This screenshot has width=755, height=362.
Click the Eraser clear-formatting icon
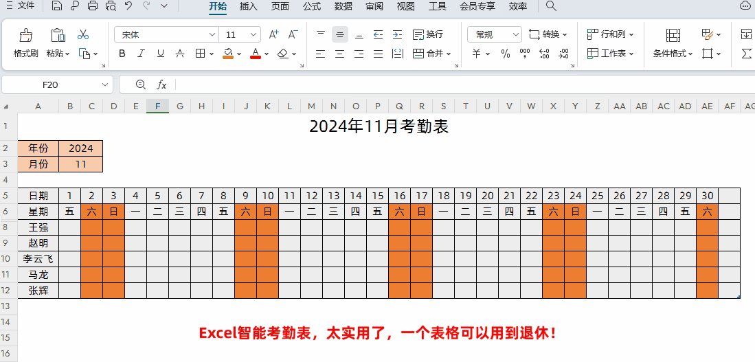283,54
